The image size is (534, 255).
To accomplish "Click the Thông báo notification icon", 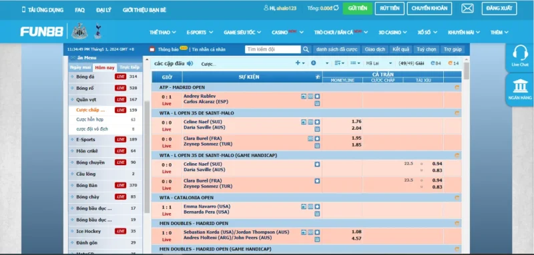I will coord(152,49).
